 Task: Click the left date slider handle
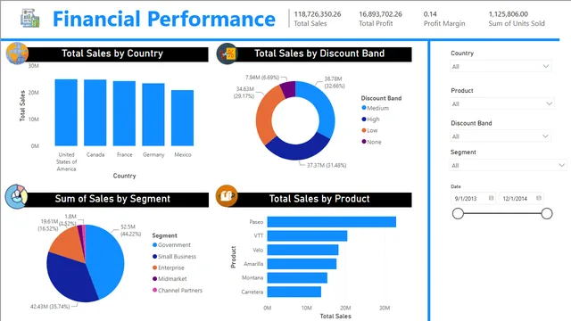(x=458, y=213)
